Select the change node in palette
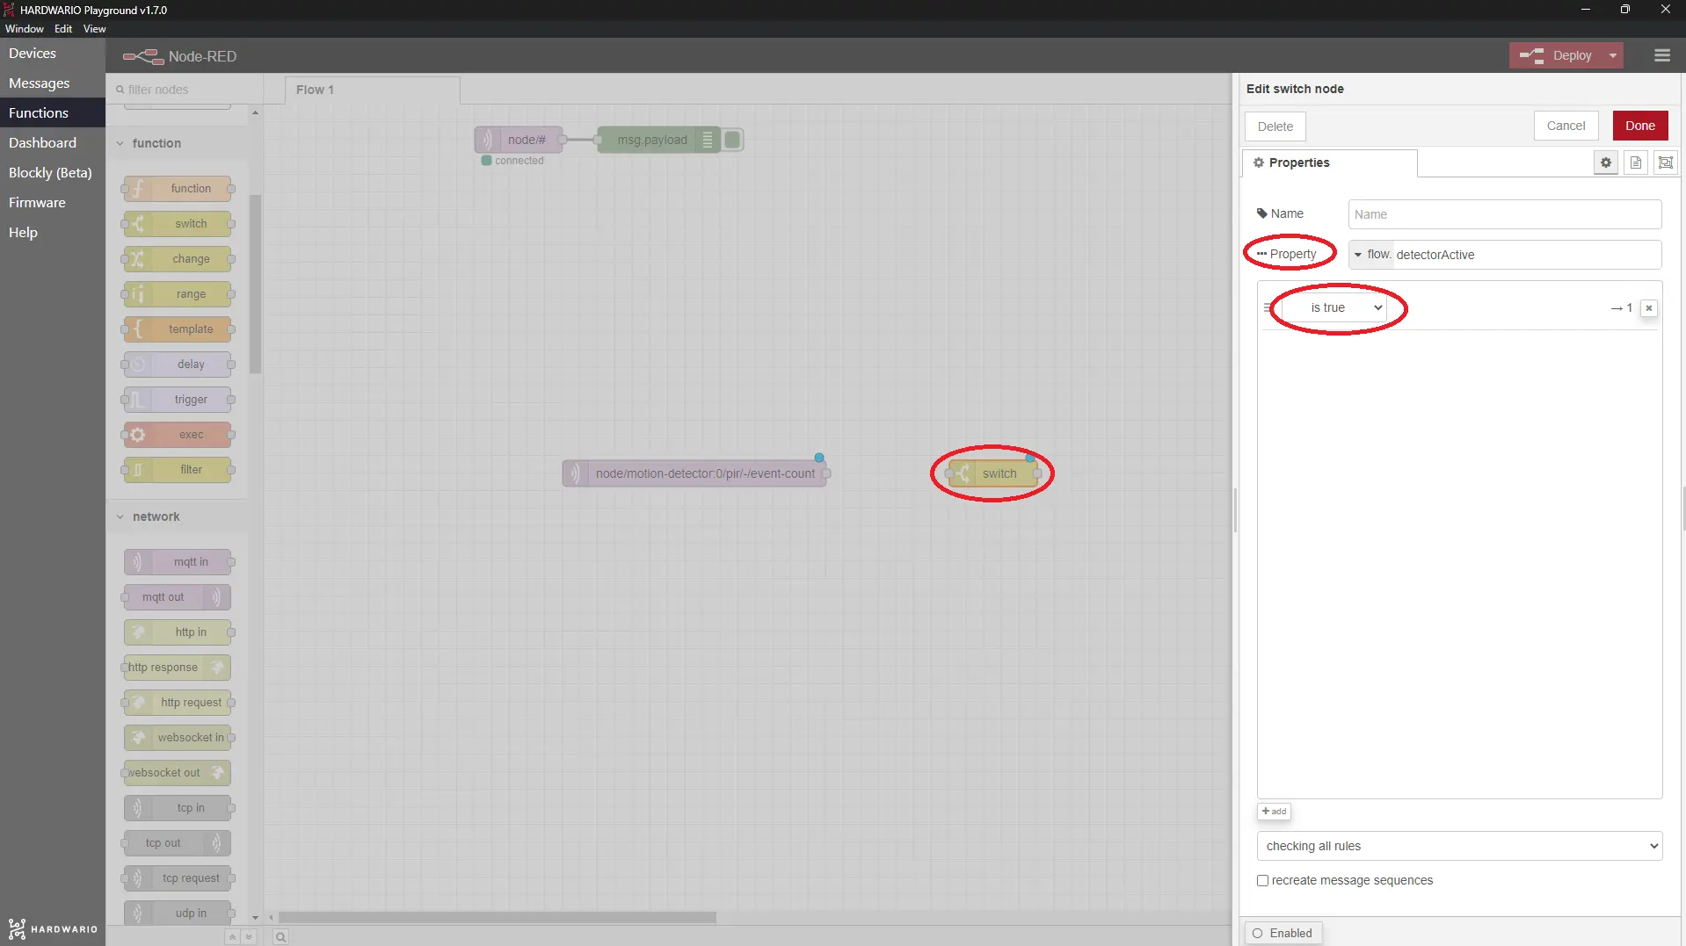The width and height of the screenshot is (1686, 946). pyautogui.click(x=178, y=259)
